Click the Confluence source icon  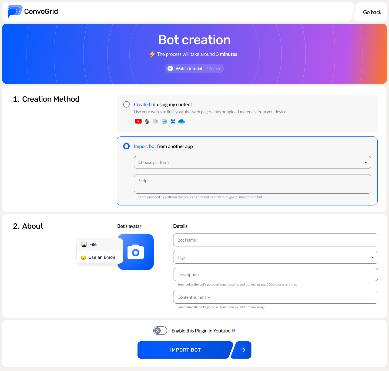[x=173, y=121]
